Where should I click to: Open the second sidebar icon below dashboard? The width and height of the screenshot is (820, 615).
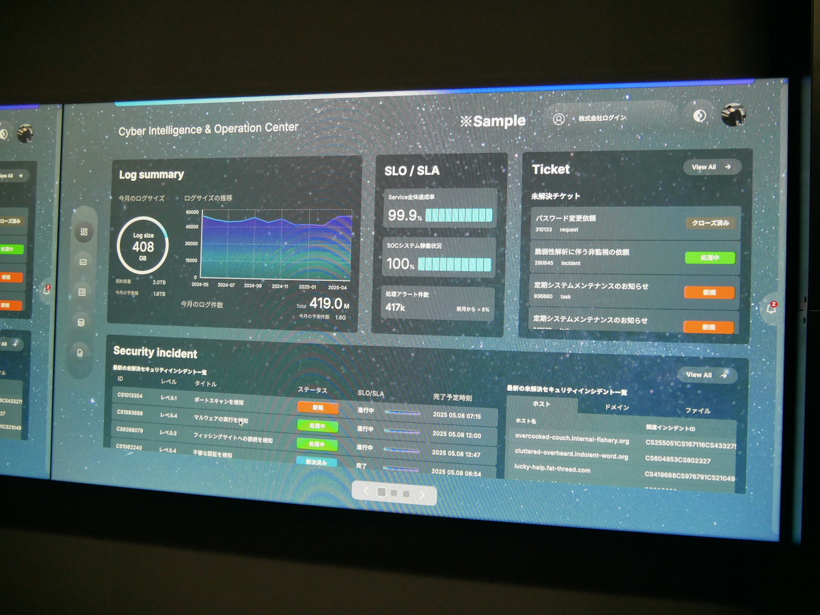tap(83, 262)
